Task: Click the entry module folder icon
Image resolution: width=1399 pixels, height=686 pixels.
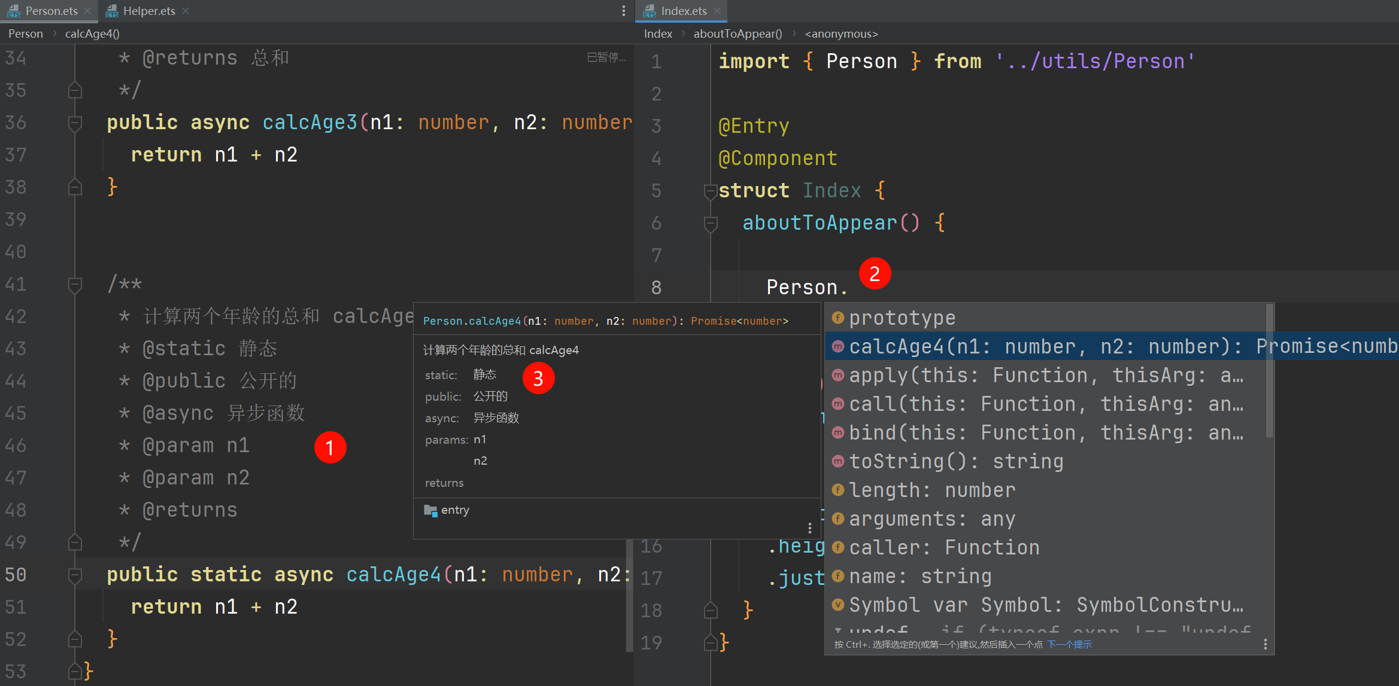Action: click(430, 510)
